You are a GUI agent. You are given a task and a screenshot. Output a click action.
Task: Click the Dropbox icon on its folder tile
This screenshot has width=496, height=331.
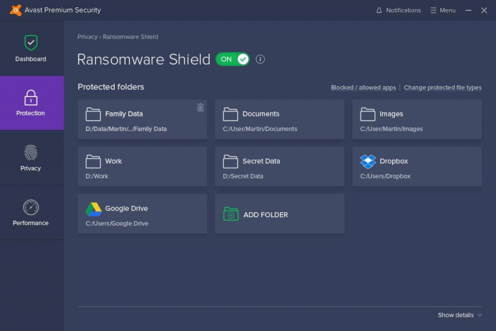[367, 161]
